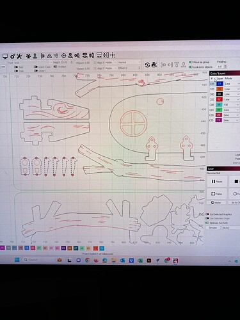
Task: Pick the red color swatch in bottom palette
Action: coord(95,248)
